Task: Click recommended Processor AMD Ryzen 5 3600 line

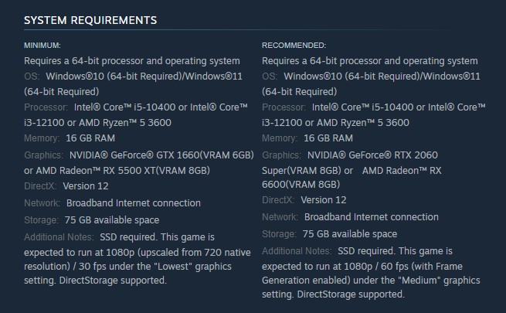Action: pos(363,123)
